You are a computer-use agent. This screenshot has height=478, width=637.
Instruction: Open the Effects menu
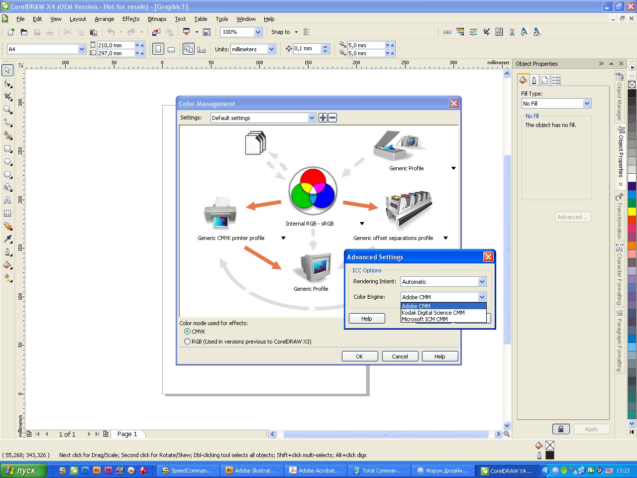tap(131, 19)
